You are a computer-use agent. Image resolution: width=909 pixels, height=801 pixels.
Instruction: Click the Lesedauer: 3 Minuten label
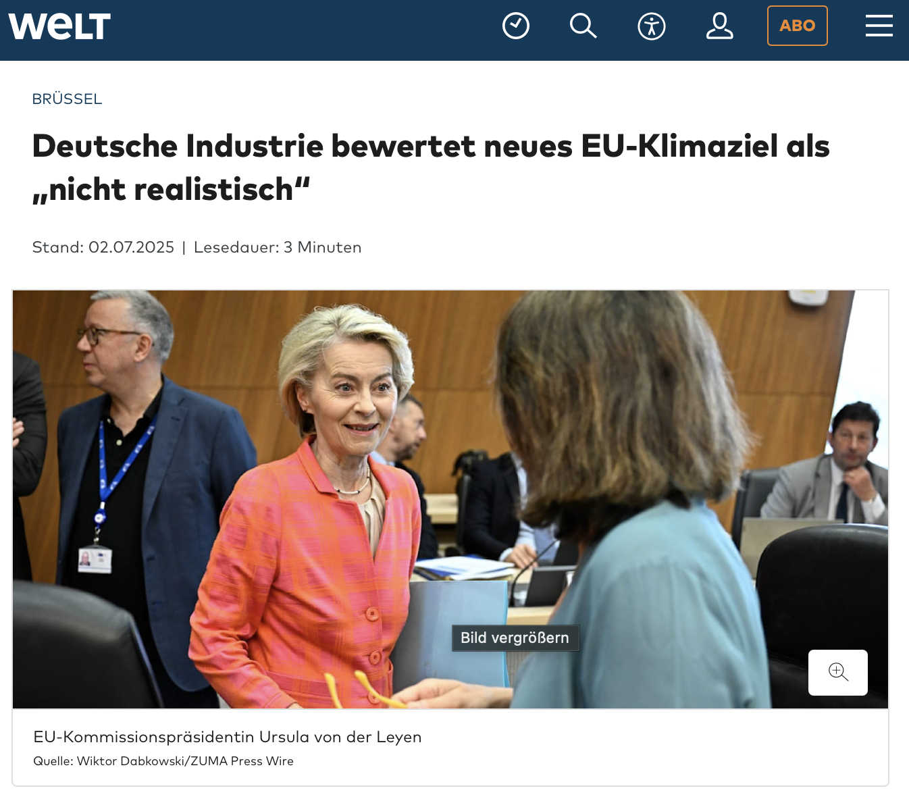[x=278, y=247]
